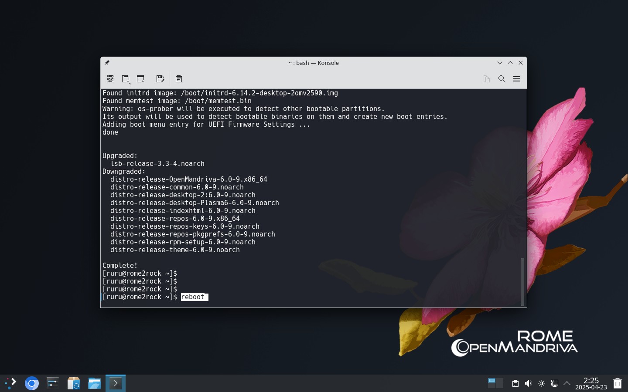Click the "Adding boot menu entry" line
Viewport: 628px width, 392px height.
pos(206,125)
